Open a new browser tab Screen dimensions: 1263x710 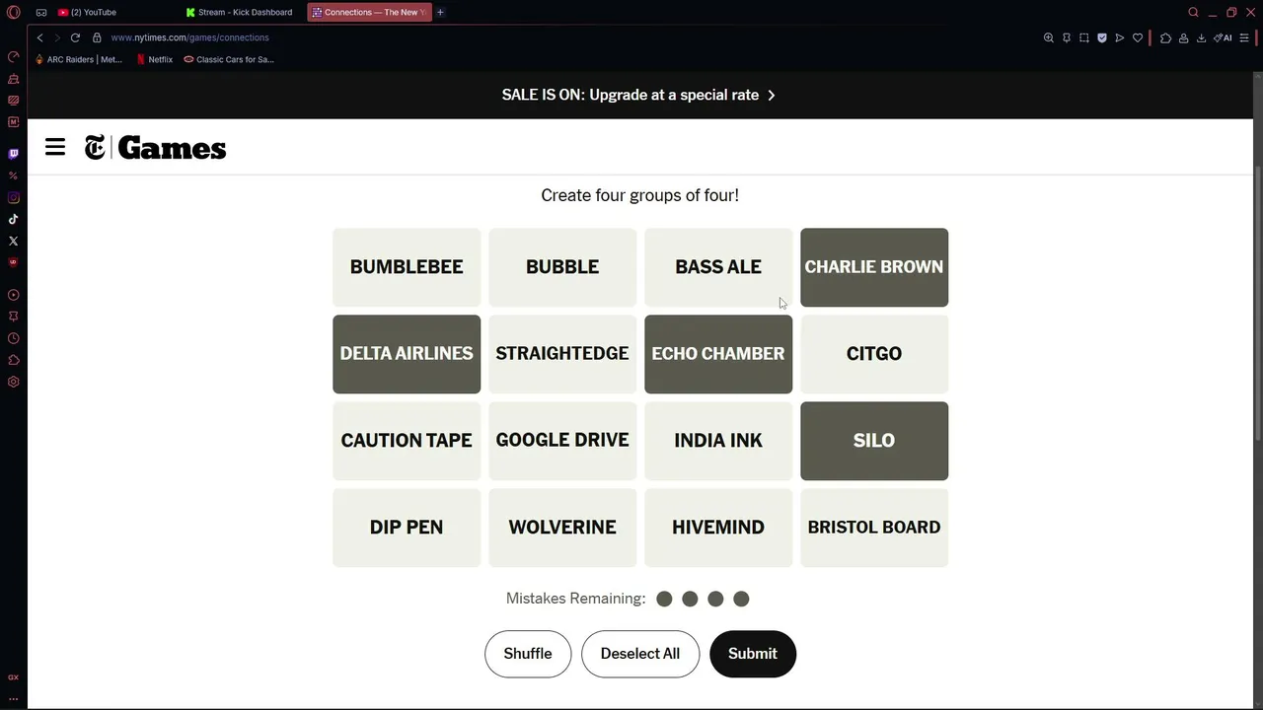[x=440, y=12]
